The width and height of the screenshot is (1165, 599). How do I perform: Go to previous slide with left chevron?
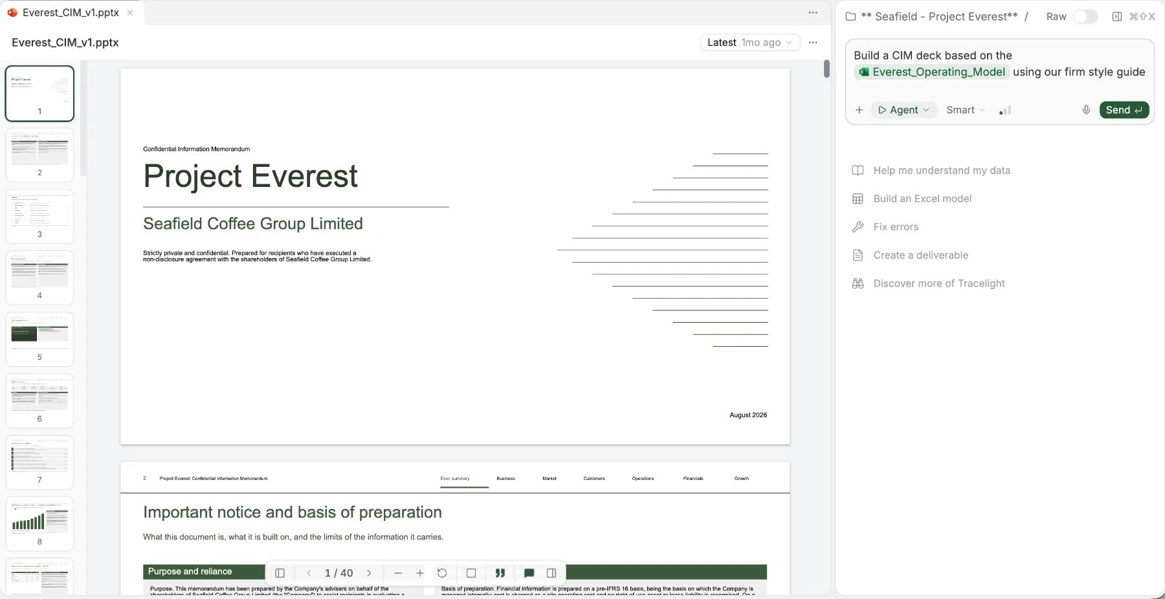point(309,573)
